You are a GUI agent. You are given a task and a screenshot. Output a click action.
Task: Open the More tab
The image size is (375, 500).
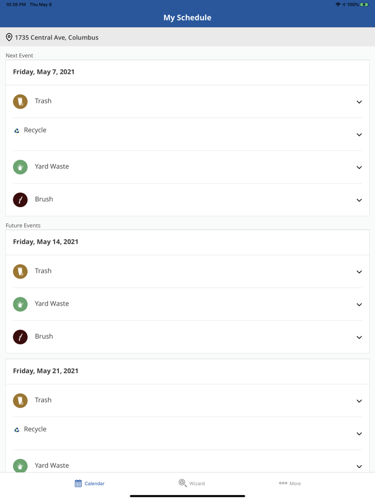coord(290,483)
